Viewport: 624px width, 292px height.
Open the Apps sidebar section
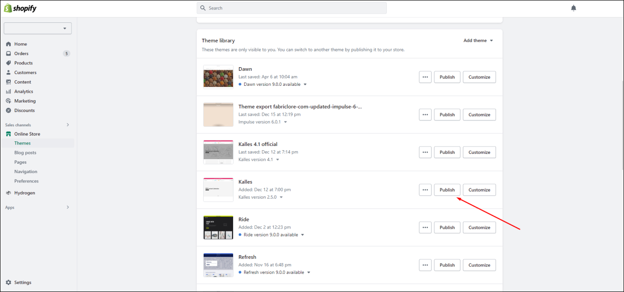pyautogui.click(x=10, y=208)
